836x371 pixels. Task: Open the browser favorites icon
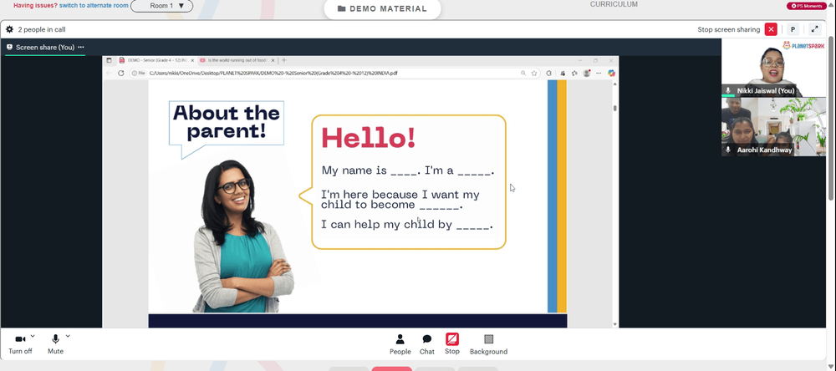[x=574, y=73]
